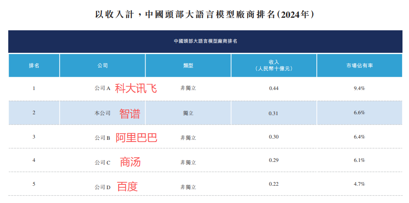
Task: Click the '市場佔有率' column header
Action: pyautogui.click(x=359, y=66)
